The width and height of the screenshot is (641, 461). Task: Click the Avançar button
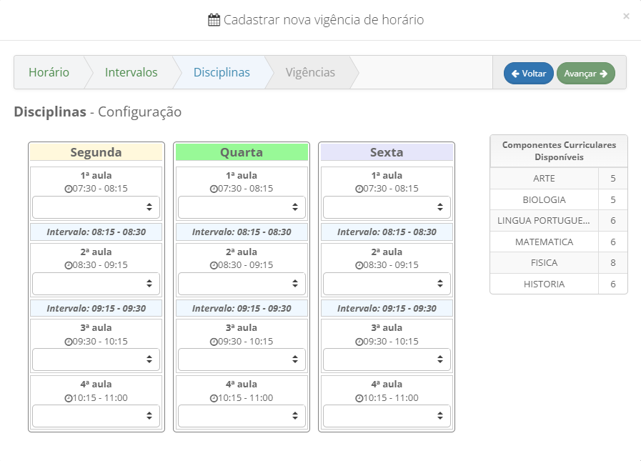(586, 73)
